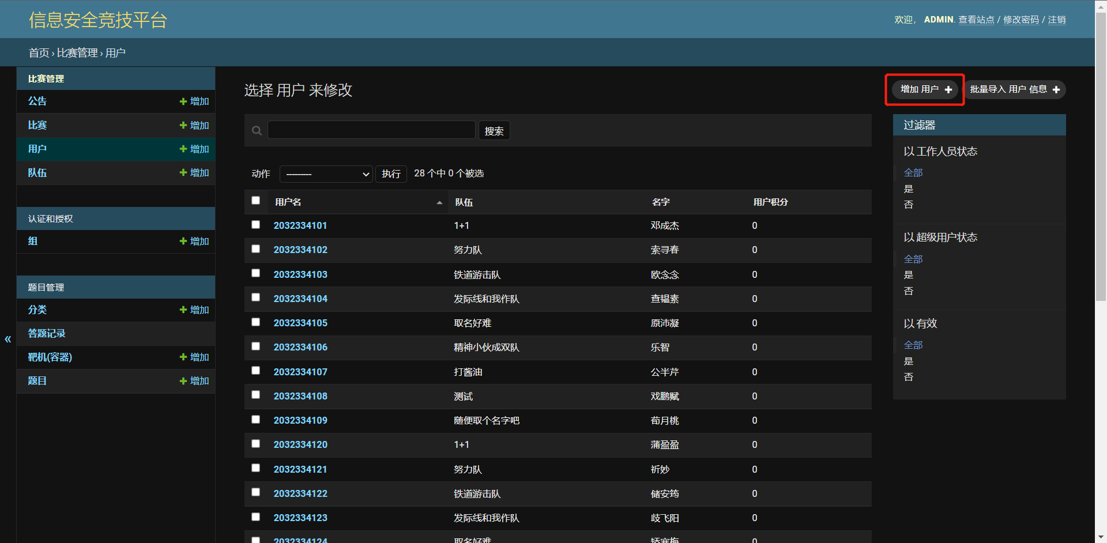Open 公告 in the sidebar

37,101
